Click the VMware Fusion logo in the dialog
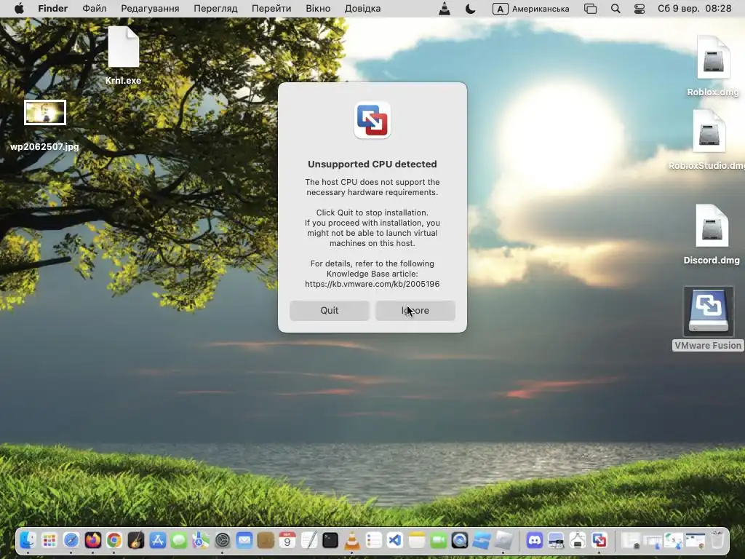 click(372, 120)
